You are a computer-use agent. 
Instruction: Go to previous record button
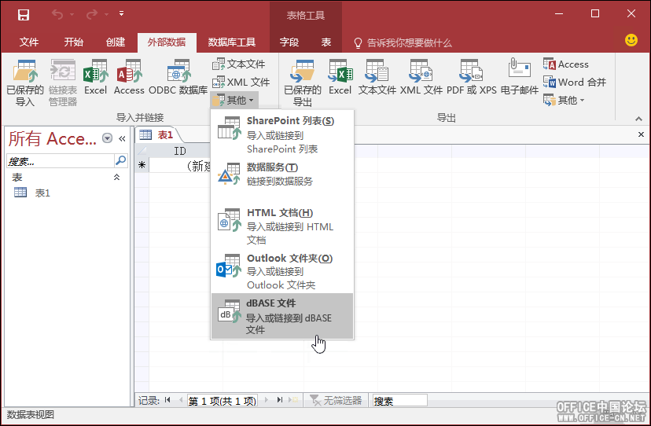point(181,400)
